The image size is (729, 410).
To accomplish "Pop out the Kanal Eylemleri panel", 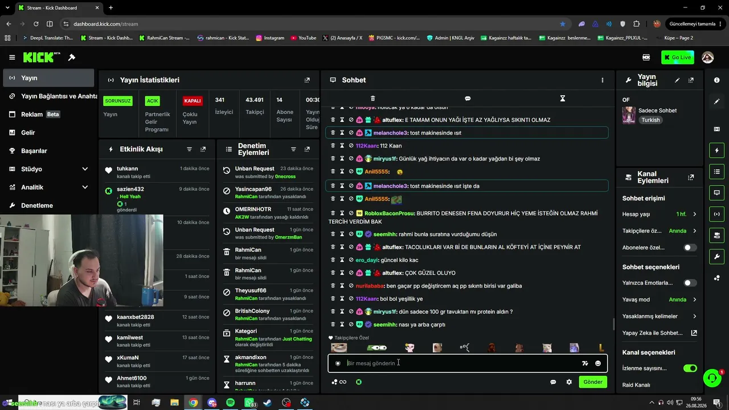I will point(691,178).
